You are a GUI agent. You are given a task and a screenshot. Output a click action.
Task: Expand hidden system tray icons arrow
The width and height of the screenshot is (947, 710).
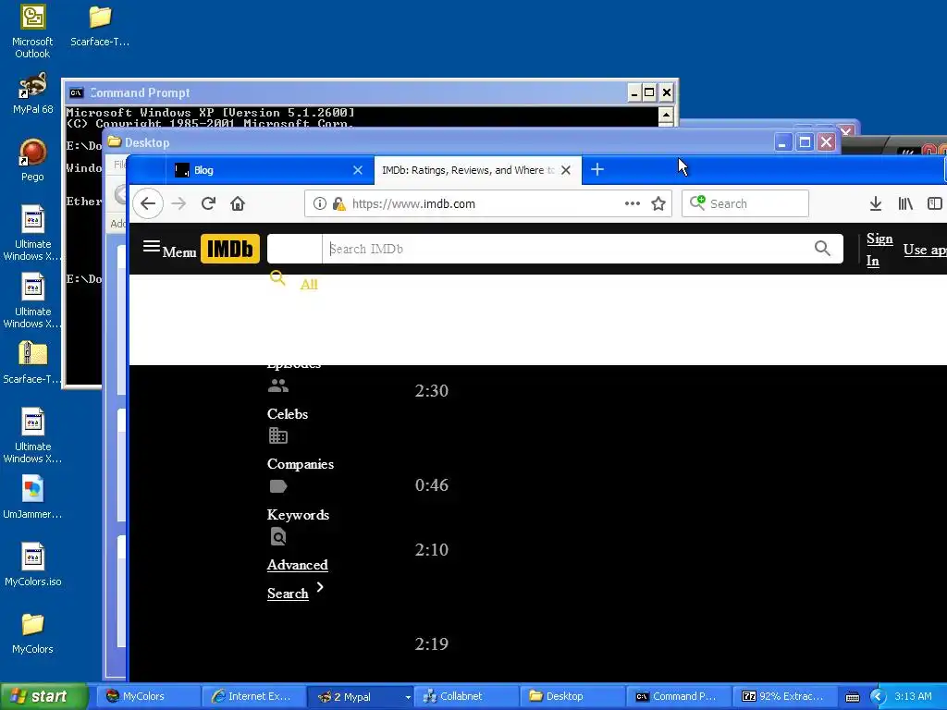[879, 697]
